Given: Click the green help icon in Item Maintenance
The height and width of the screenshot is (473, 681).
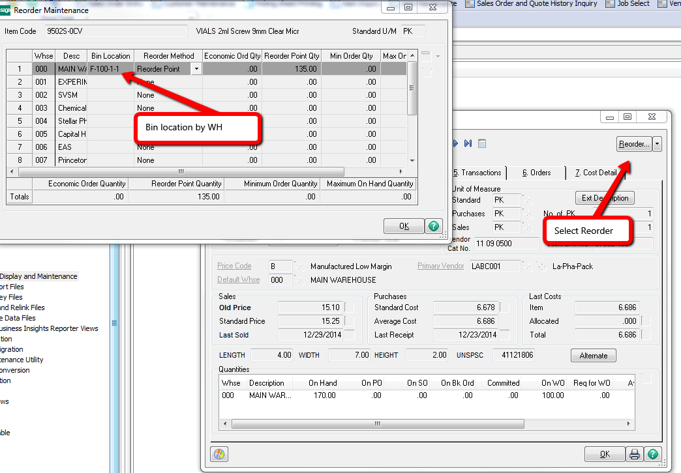Looking at the screenshot, I should pos(652,454).
